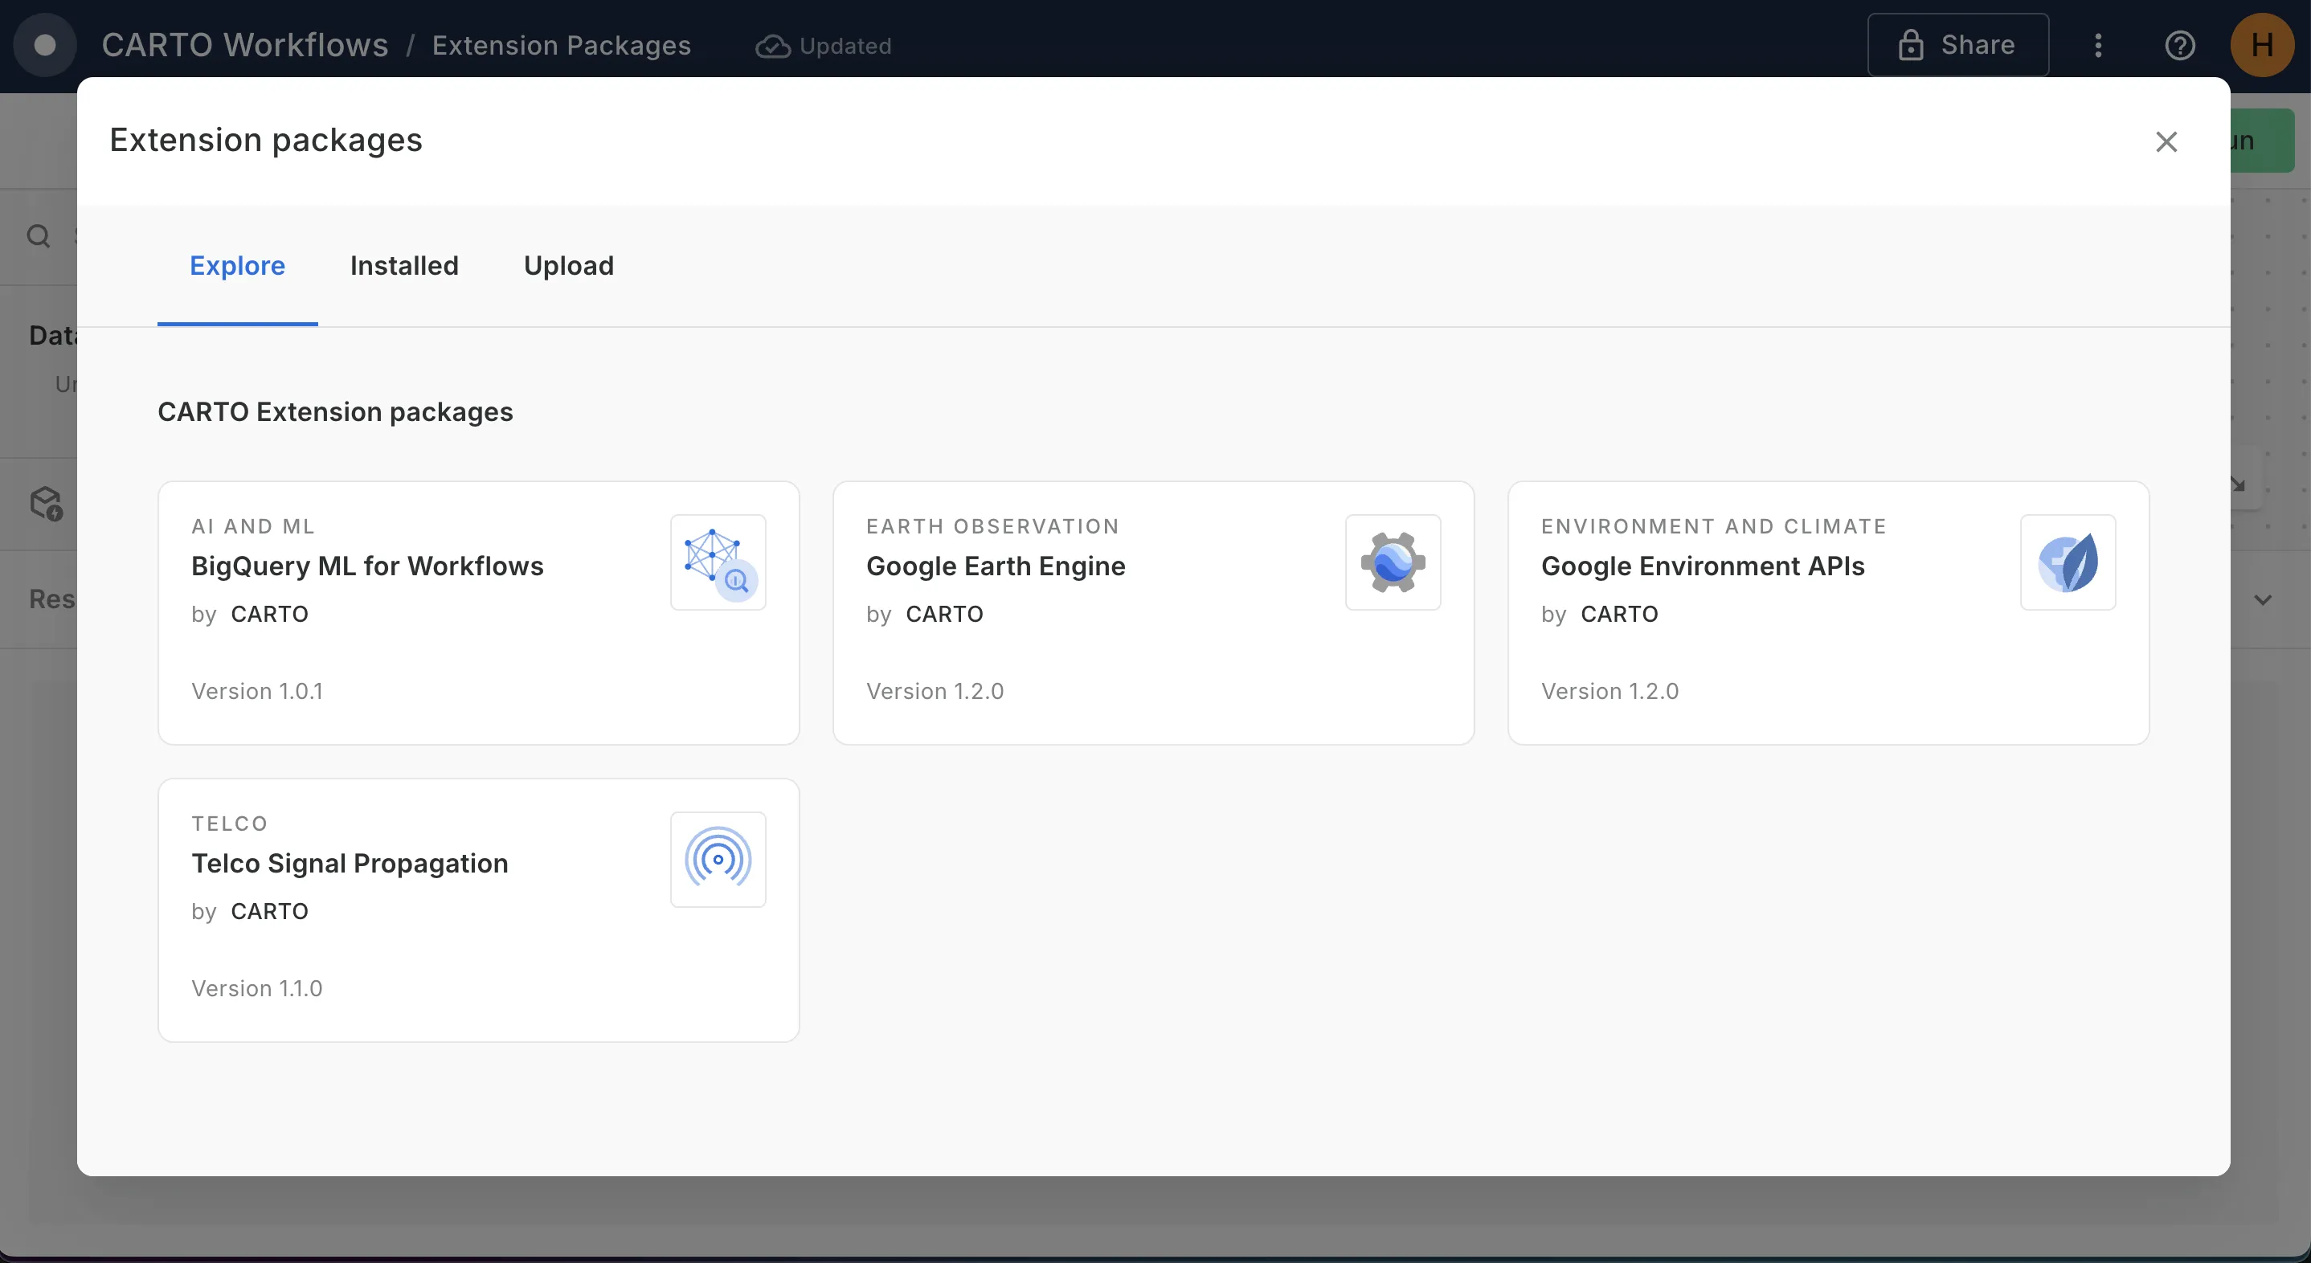Close the Extension packages dialog
The height and width of the screenshot is (1263, 2311).
[x=2166, y=141]
